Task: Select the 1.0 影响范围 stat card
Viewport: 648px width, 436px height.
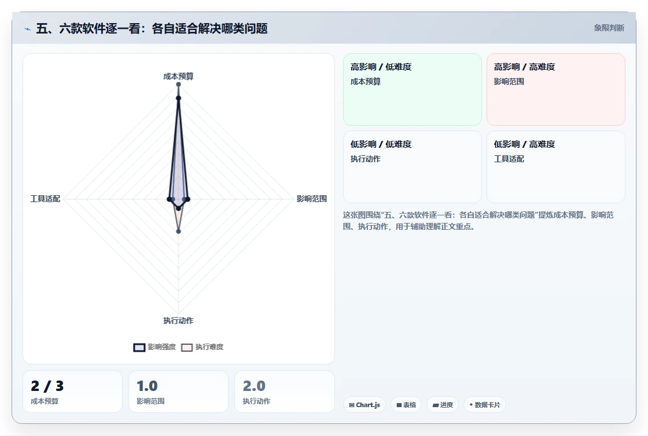Action: 179,392
